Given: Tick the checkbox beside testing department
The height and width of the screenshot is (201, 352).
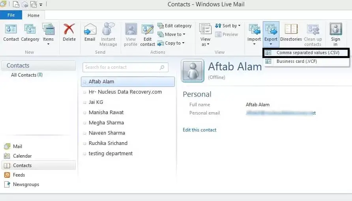Looking at the screenshot, I should [84, 154].
